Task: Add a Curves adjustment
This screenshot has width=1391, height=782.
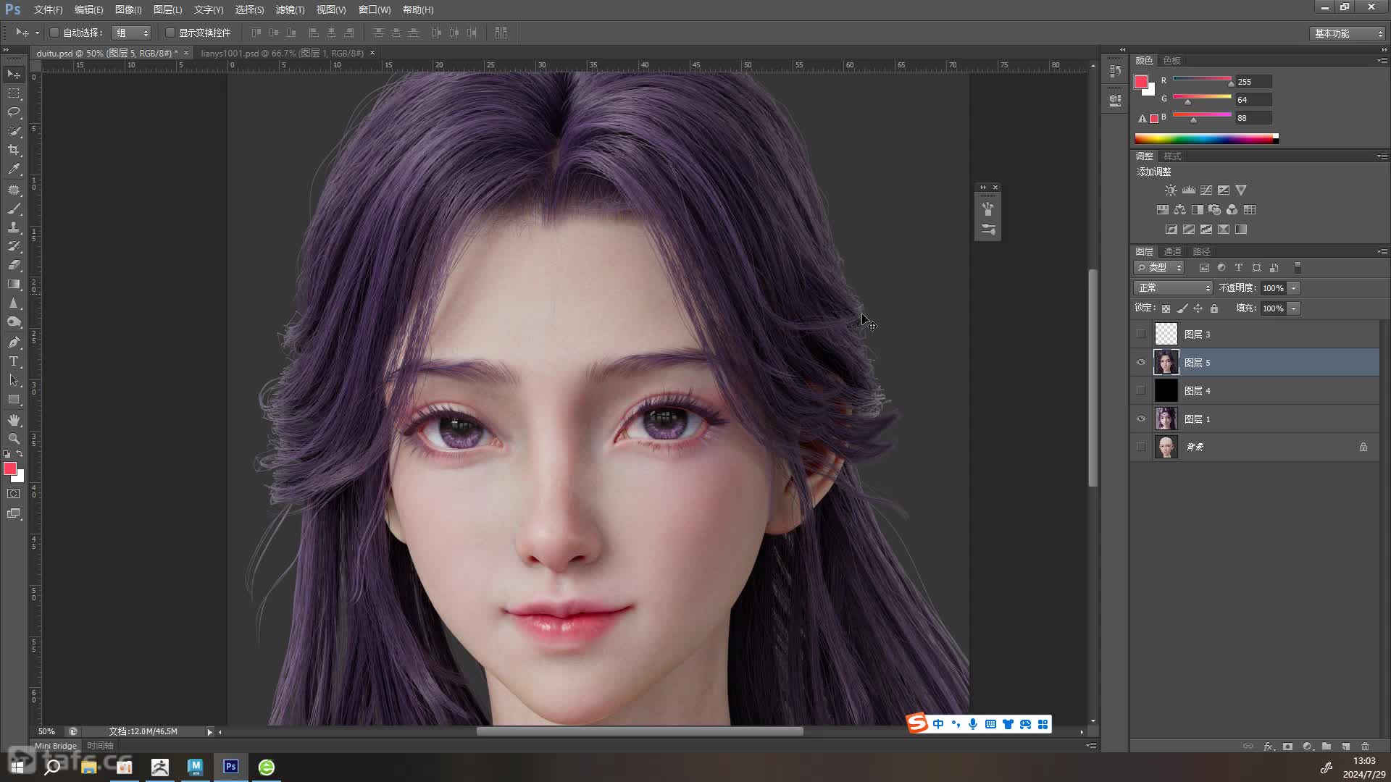Action: click(1206, 190)
